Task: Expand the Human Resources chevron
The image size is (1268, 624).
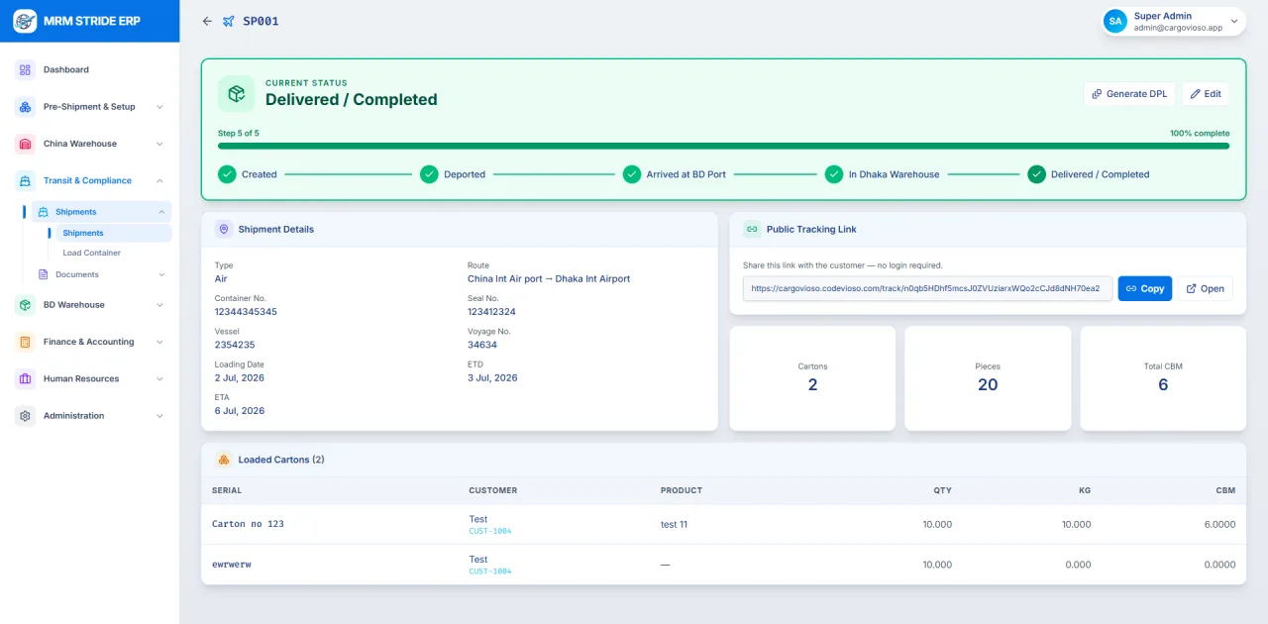Action: click(160, 378)
